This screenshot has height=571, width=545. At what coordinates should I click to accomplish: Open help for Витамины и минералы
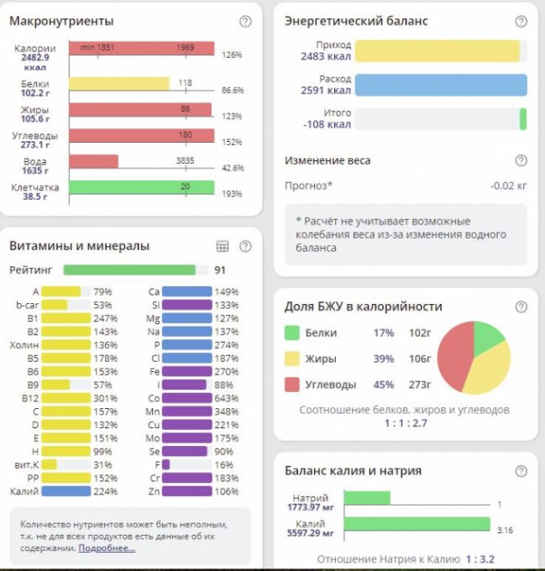point(245,246)
